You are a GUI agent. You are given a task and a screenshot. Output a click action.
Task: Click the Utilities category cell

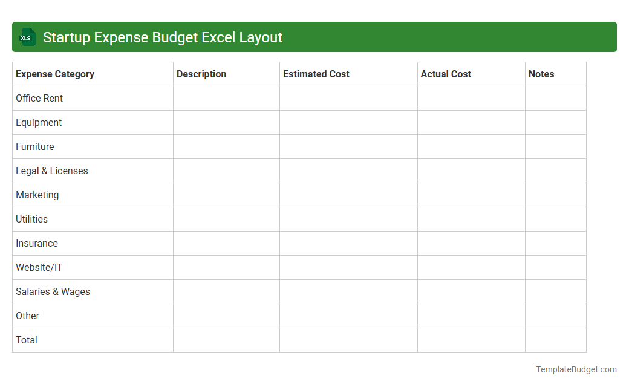tap(31, 219)
